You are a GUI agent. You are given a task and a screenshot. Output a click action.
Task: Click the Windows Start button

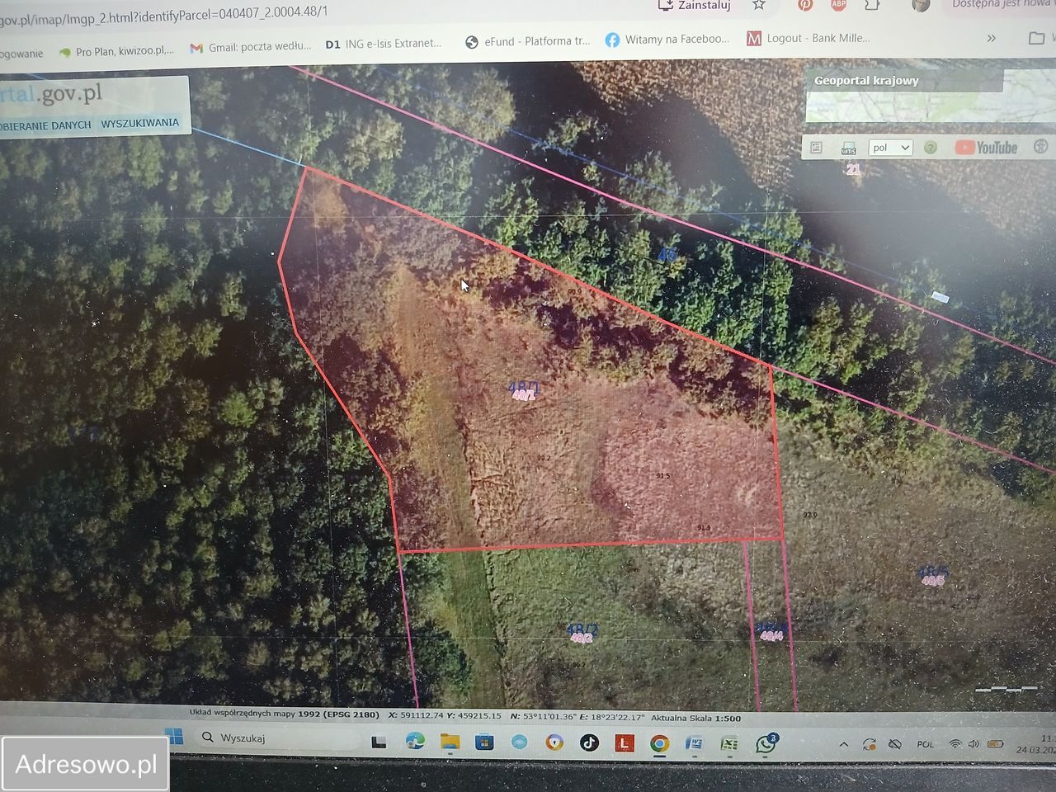point(174,736)
